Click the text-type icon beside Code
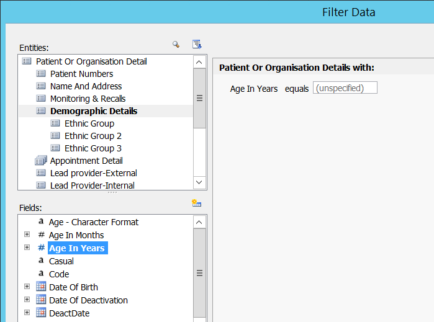Image resolution: width=434 pixels, height=322 pixels. (x=41, y=274)
